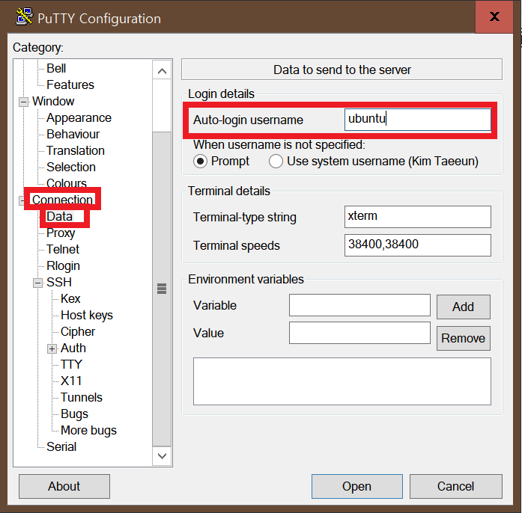Collapse the Window tree node
The height and width of the screenshot is (513, 522).
pyautogui.click(x=23, y=102)
